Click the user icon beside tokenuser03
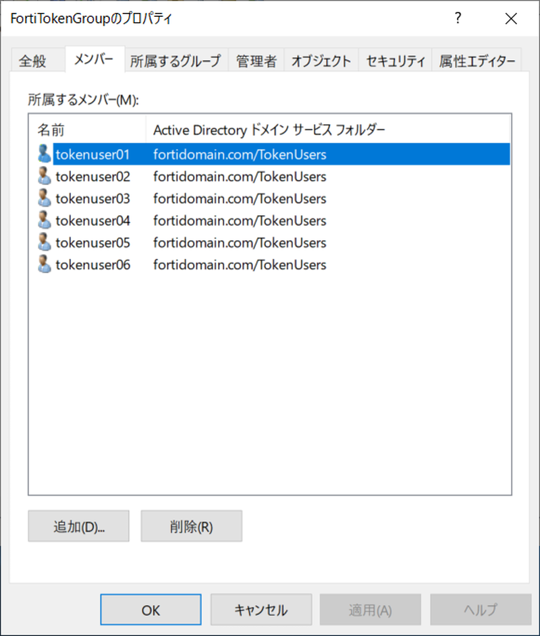 click(x=43, y=198)
